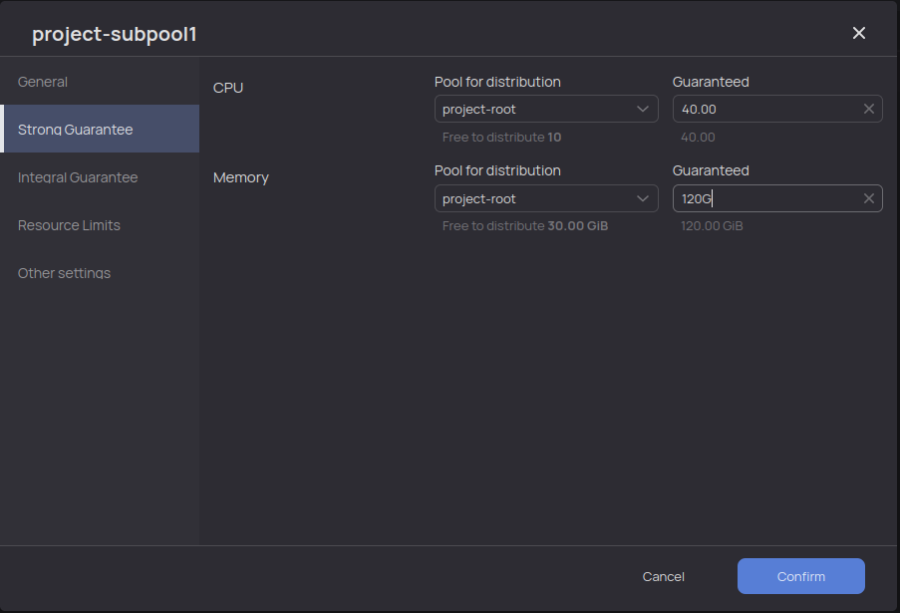Clear the Memory Guaranteed value 120G

(868, 197)
